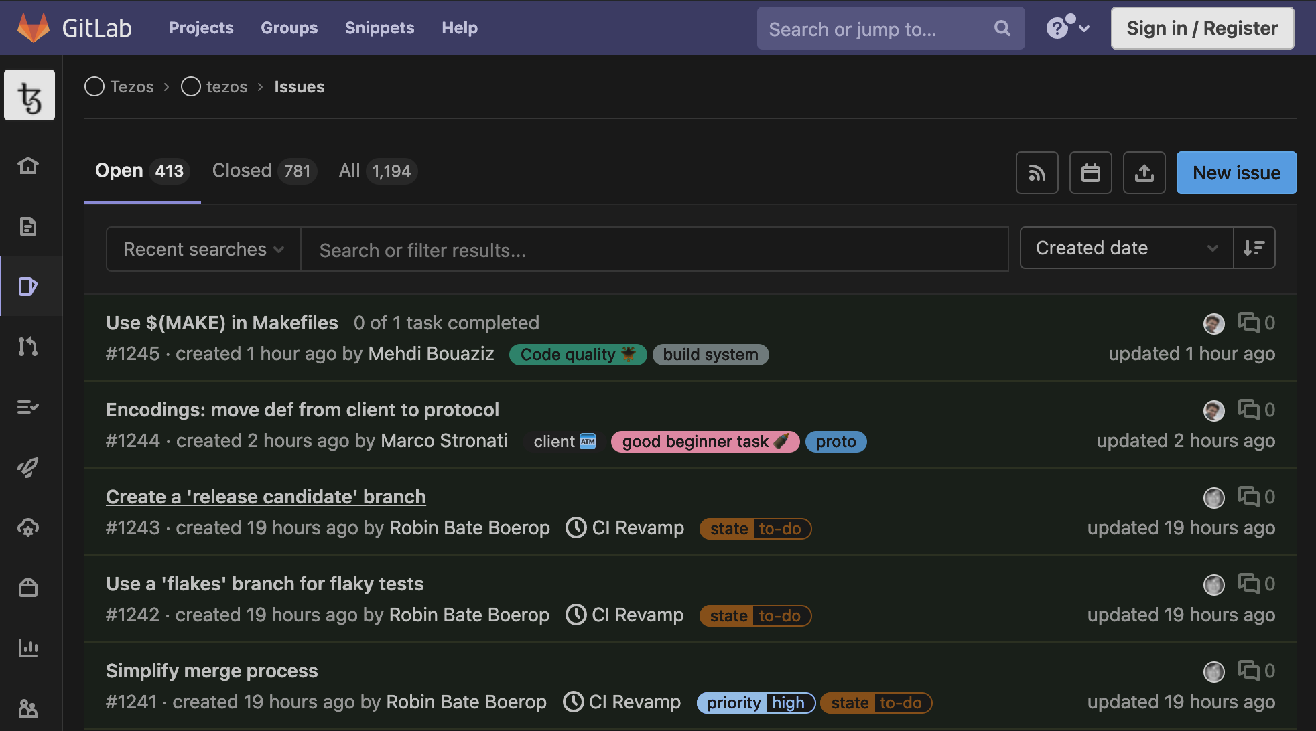Image resolution: width=1316 pixels, height=731 pixels.
Task: Click the Project overview home icon
Action: click(x=28, y=165)
